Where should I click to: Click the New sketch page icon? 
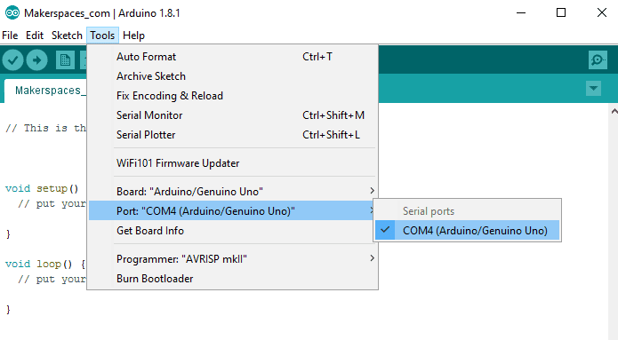65,60
